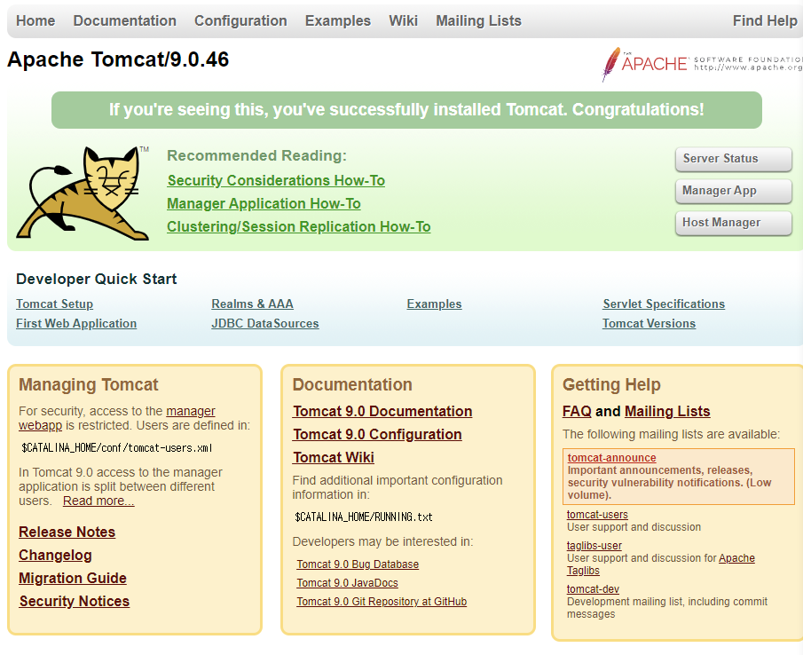Click the Documentation panel heading
This screenshot has height=655, width=803.
352,384
